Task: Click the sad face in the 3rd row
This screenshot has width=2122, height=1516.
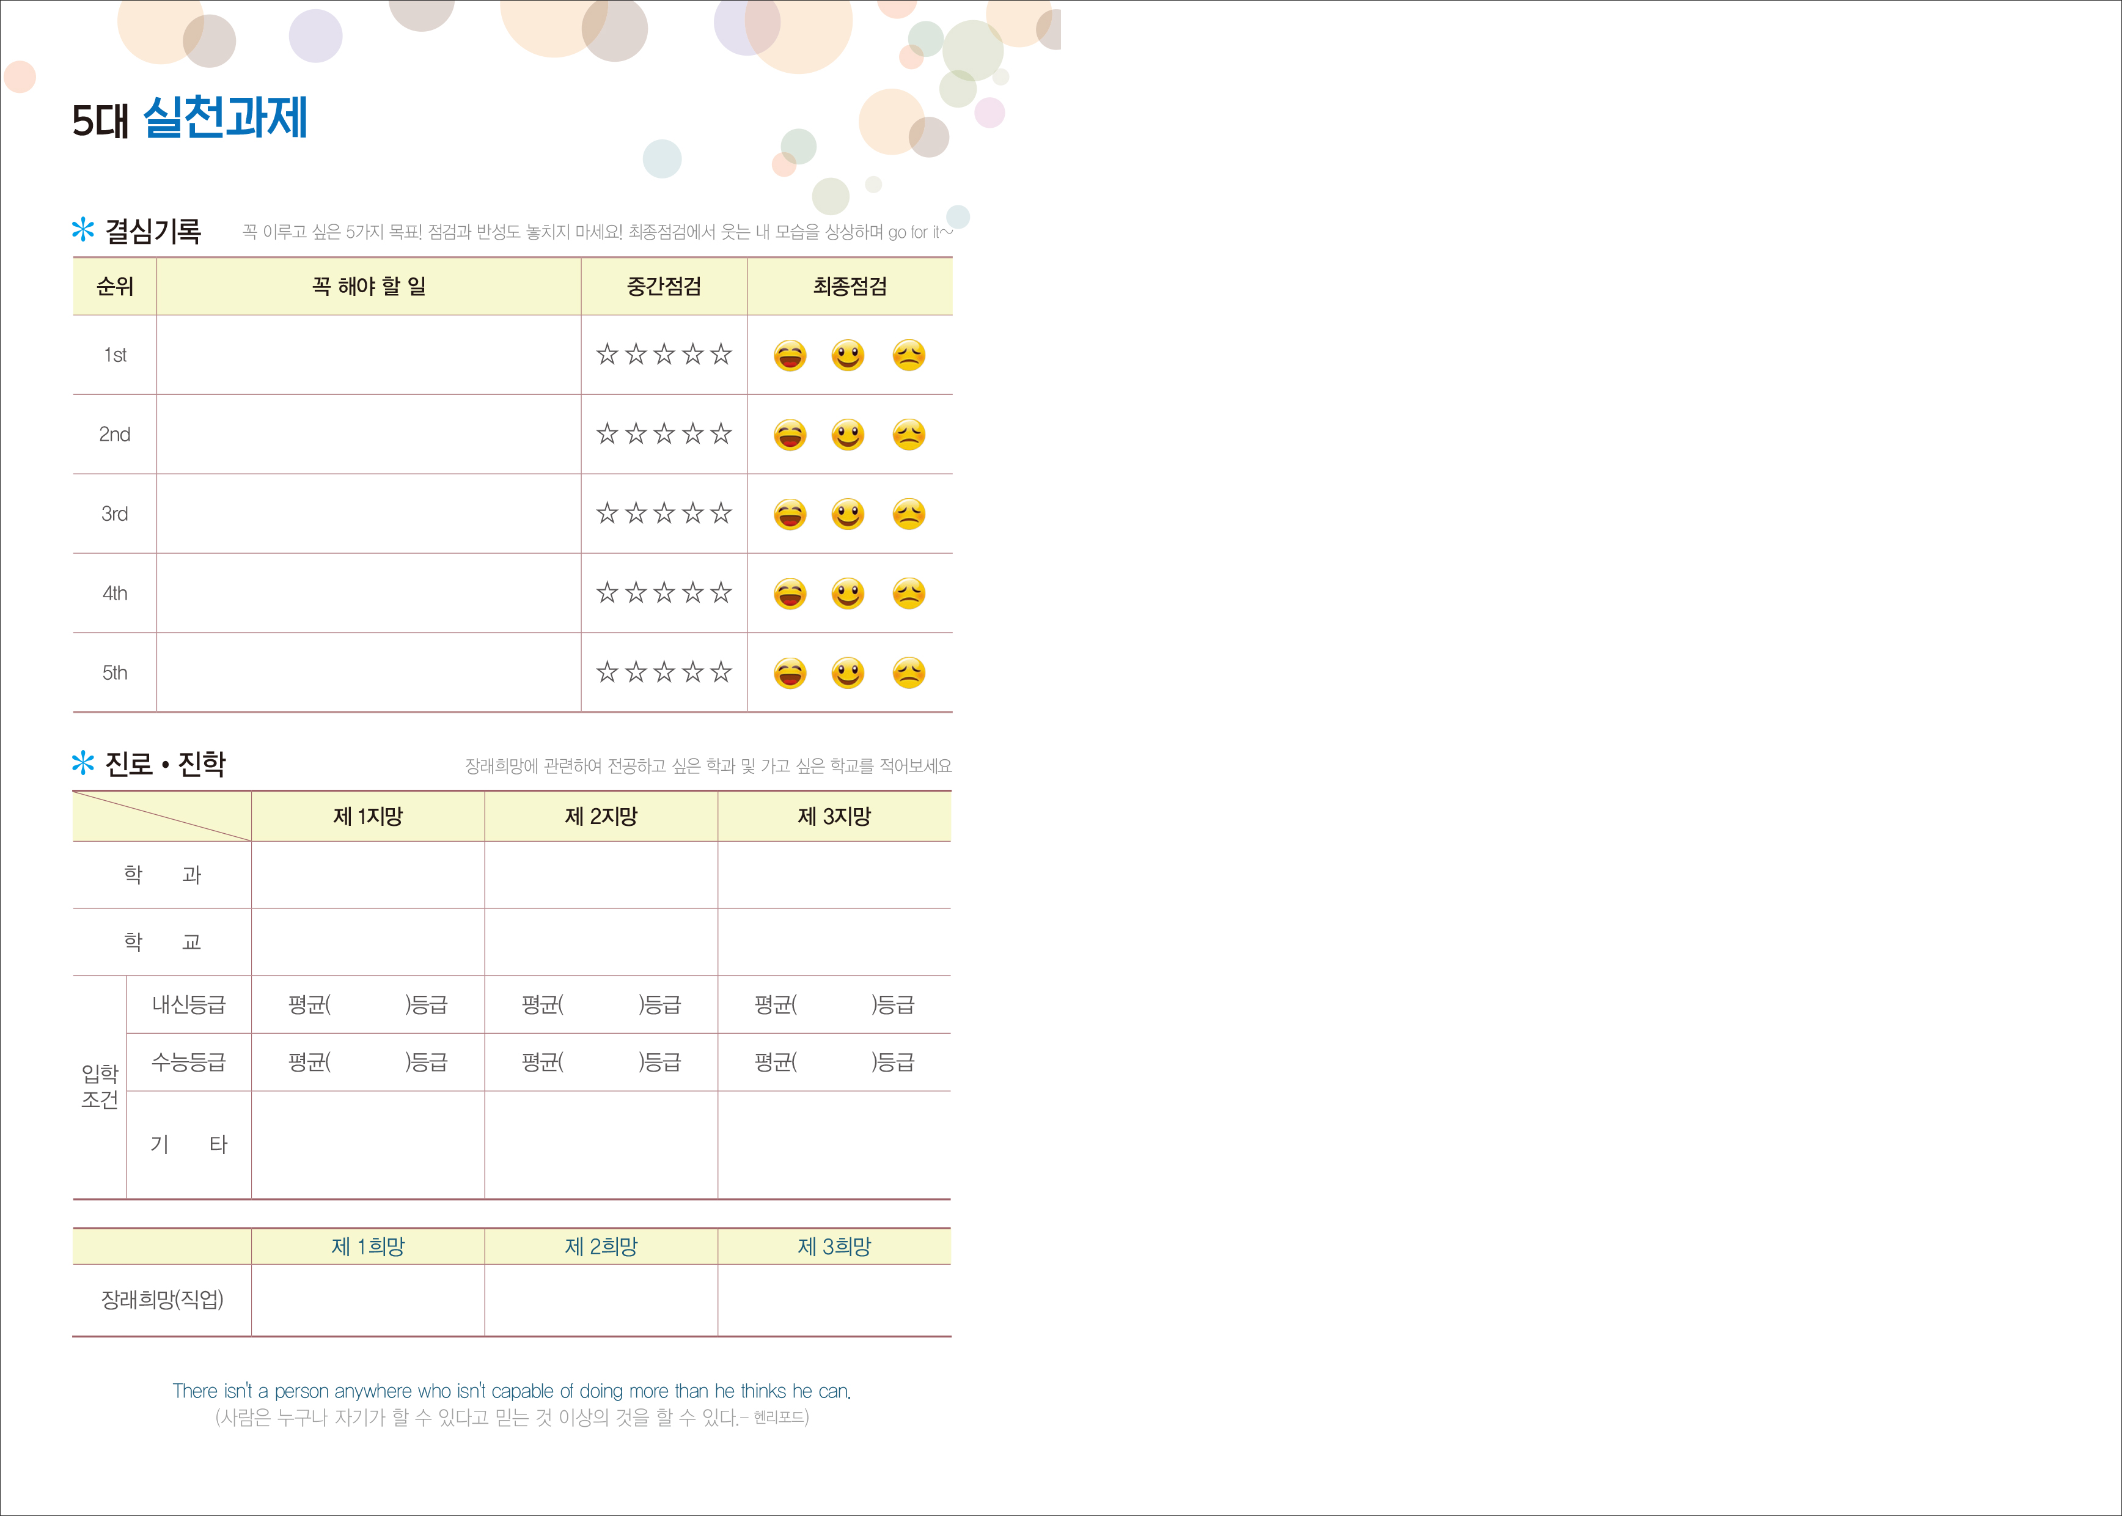Action: (908, 514)
